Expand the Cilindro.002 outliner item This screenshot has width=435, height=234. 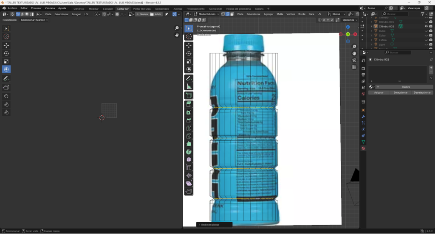pos(371,26)
